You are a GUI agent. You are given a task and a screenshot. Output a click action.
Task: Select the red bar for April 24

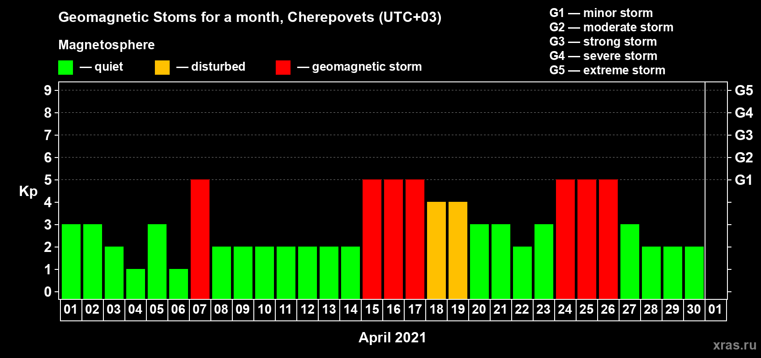[x=565, y=239]
